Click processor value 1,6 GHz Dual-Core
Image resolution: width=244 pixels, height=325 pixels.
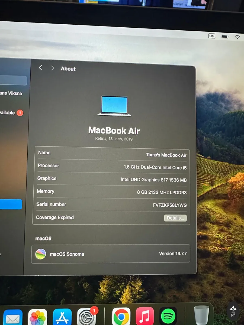click(x=155, y=167)
